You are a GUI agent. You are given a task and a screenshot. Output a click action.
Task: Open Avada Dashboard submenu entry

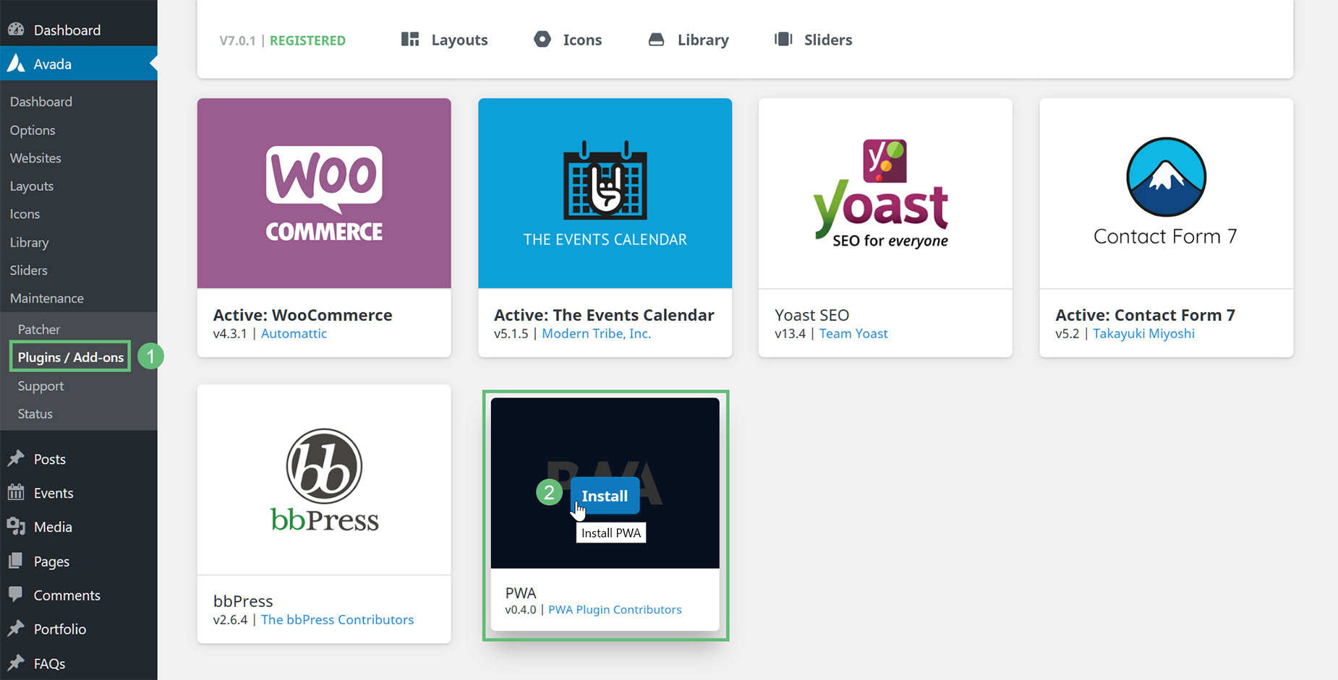[41, 102]
